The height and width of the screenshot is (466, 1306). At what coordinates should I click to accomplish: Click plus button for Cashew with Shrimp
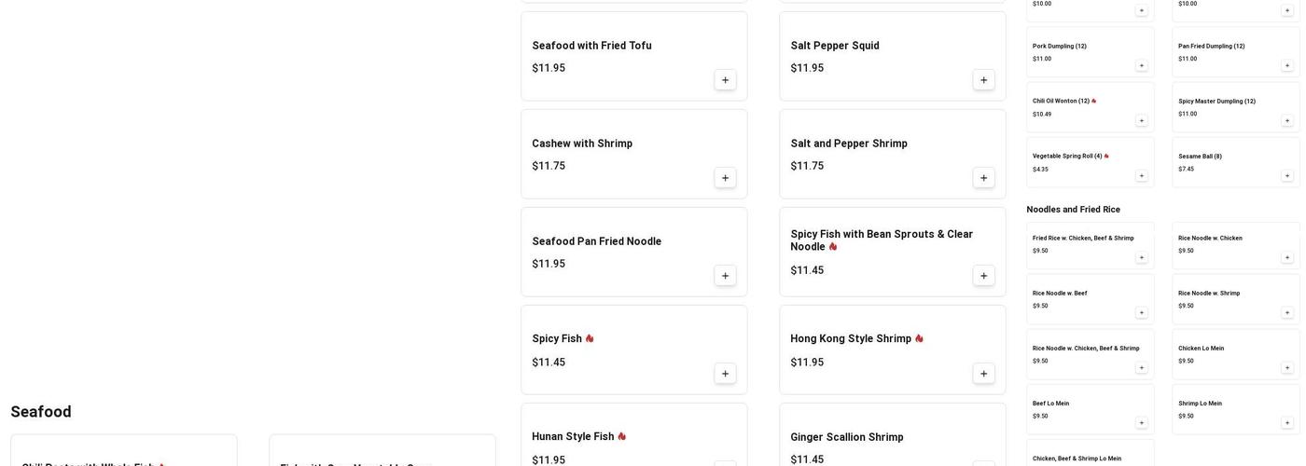pyautogui.click(x=725, y=178)
